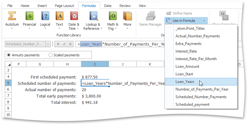Click the cell showing $ 3,800.00
The width and height of the screenshot is (249, 126).
(x=95, y=96)
